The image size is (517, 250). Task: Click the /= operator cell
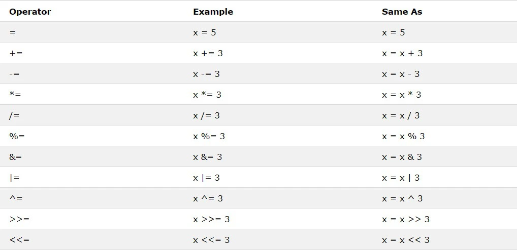pyautogui.click(x=14, y=115)
